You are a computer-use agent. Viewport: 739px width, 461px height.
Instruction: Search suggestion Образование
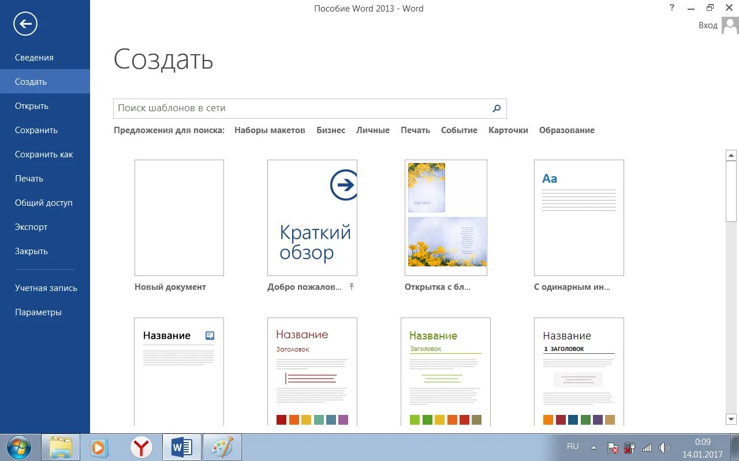coord(567,130)
